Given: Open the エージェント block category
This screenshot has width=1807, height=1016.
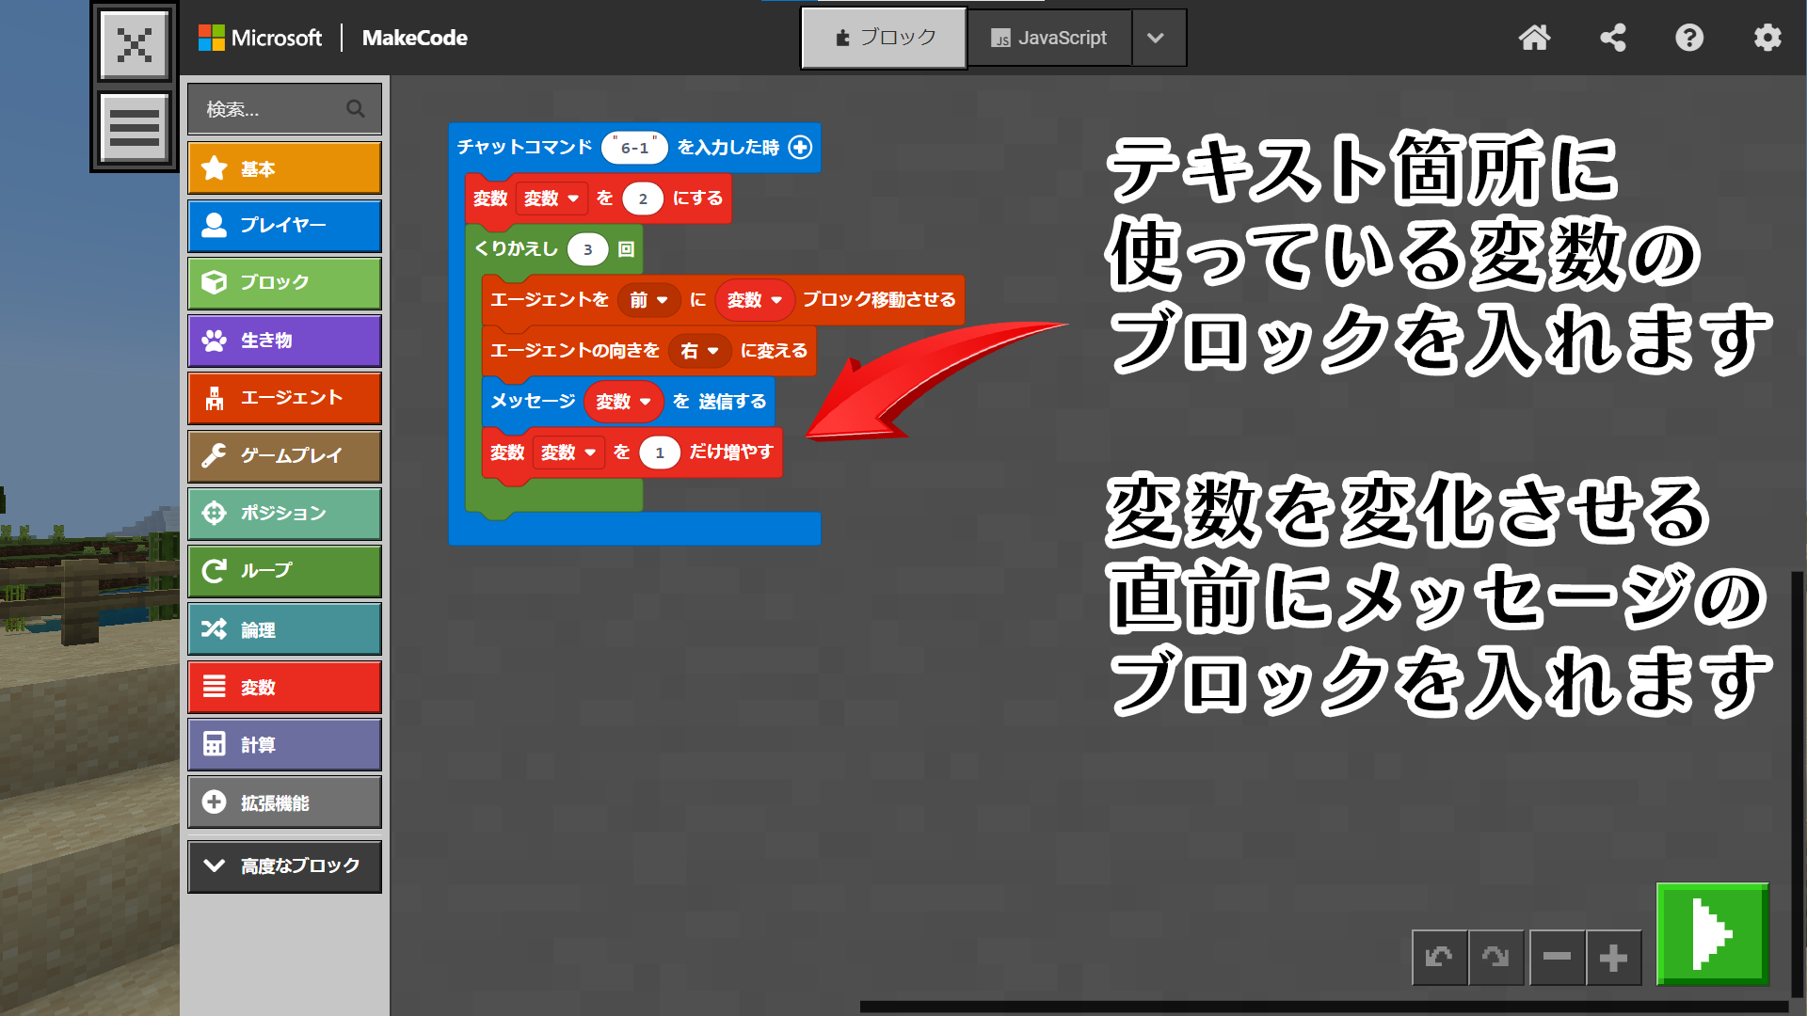Looking at the screenshot, I should [x=284, y=398].
